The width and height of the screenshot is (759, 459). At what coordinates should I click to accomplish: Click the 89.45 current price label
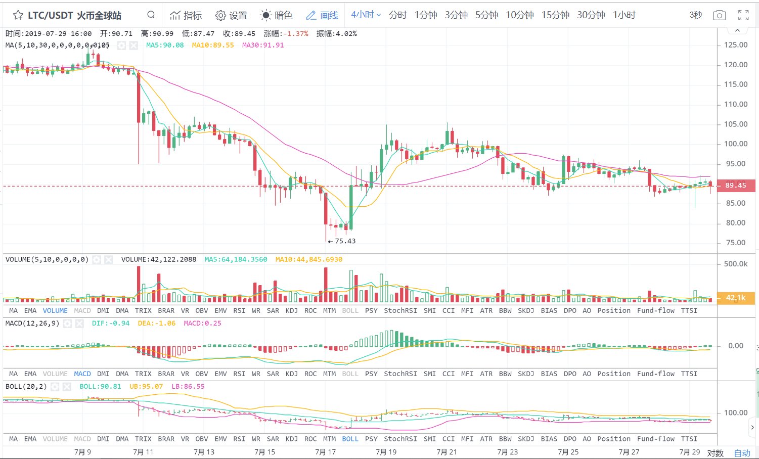coord(736,186)
